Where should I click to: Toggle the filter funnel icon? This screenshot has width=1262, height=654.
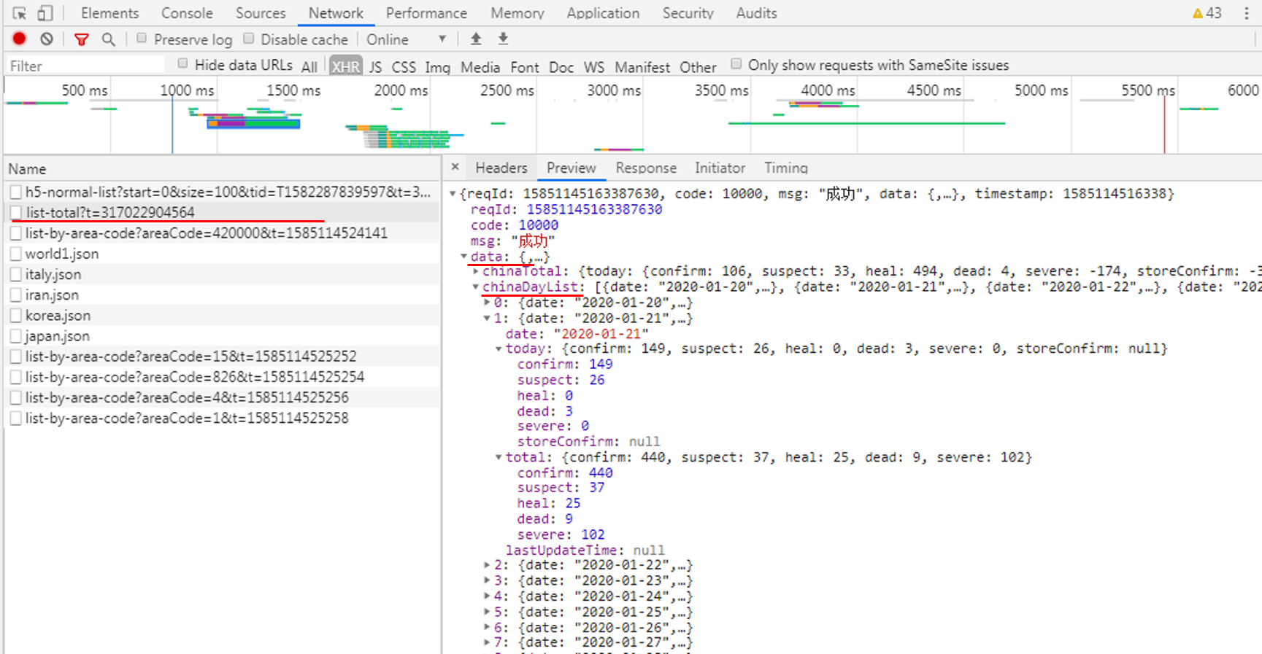point(82,39)
